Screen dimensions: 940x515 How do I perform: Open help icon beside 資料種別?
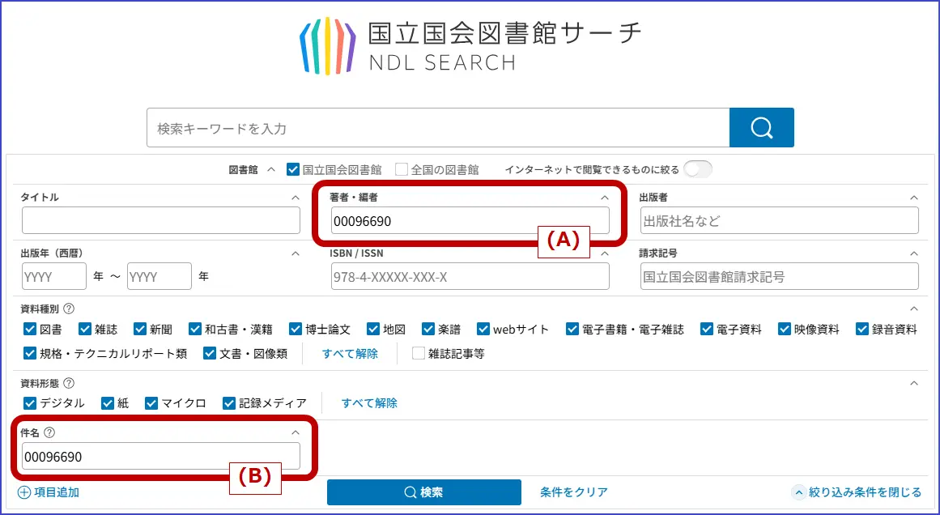click(69, 309)
